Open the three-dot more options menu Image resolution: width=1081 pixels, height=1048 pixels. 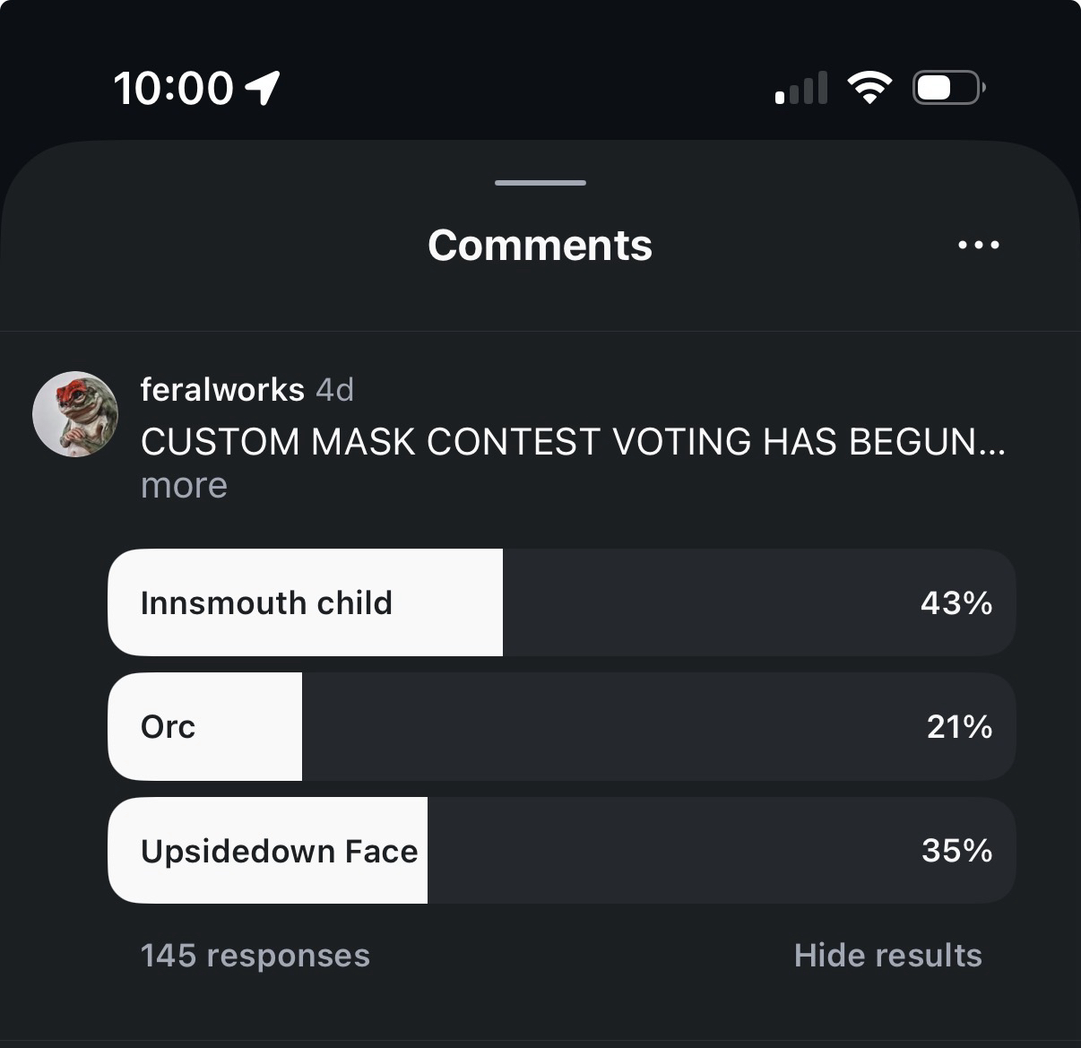[978, 245]
